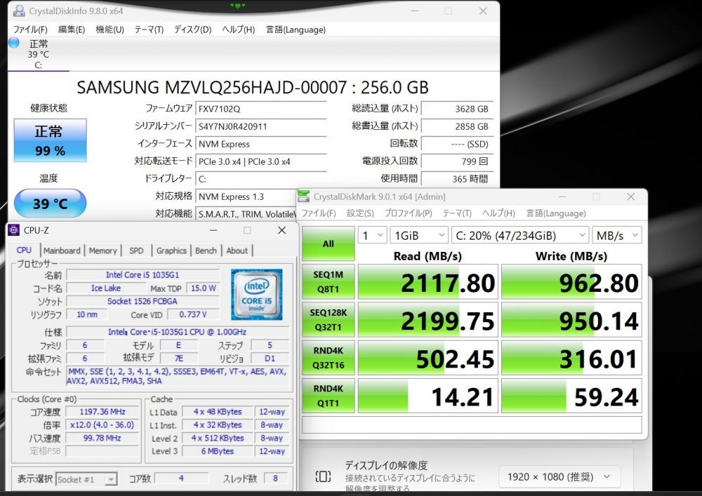
Task: Expand the 1920 × 1080 resolution dropdown
Action: pyautogui.click(x=559, y=477)
